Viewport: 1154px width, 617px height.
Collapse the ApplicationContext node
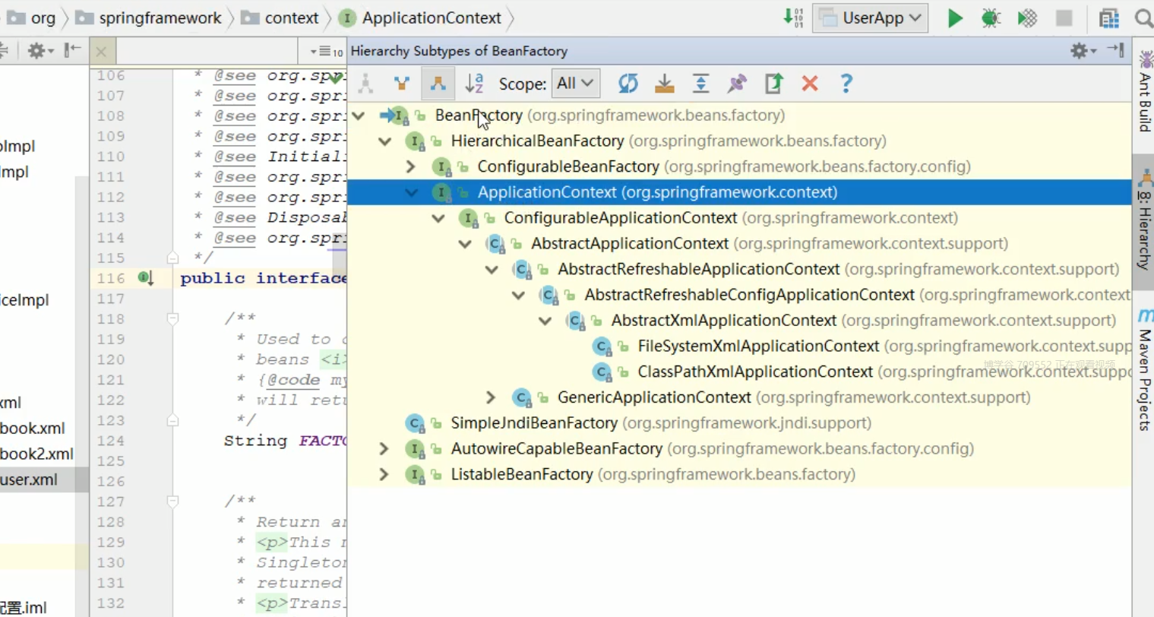point(412,192)
